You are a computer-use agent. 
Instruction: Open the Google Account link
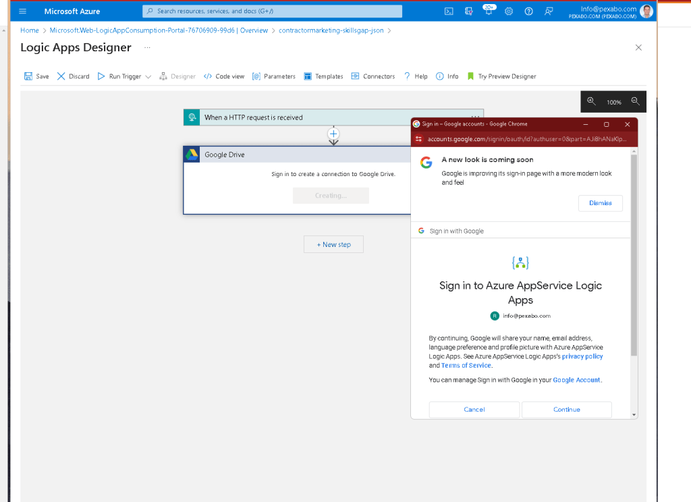point(576,380)
